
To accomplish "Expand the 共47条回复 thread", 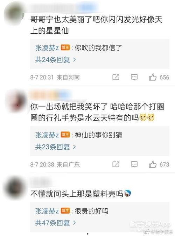I will tap(55, 223).
